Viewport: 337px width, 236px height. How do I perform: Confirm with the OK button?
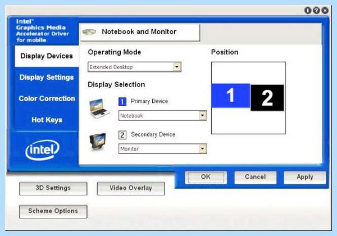(x=206, y=178)
